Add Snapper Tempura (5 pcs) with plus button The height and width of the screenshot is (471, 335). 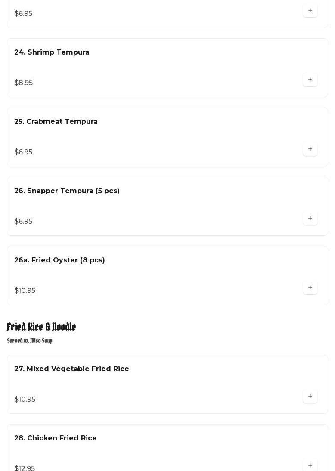coord(310,218)
